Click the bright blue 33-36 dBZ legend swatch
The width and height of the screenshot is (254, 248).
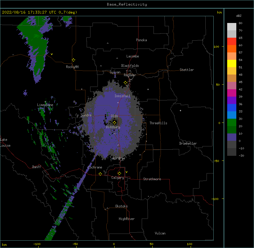click(x=232, y=108)
